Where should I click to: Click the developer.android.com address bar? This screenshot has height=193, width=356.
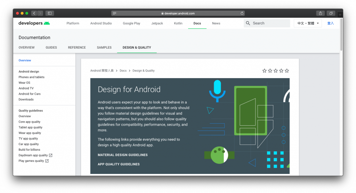[x=178, y=14]
